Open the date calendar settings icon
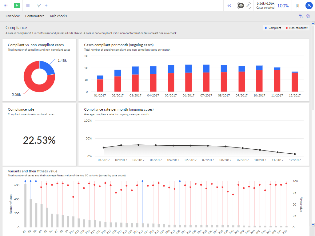Image resolution: width=315 pixels, height=236 pixels. pos(301,16)
